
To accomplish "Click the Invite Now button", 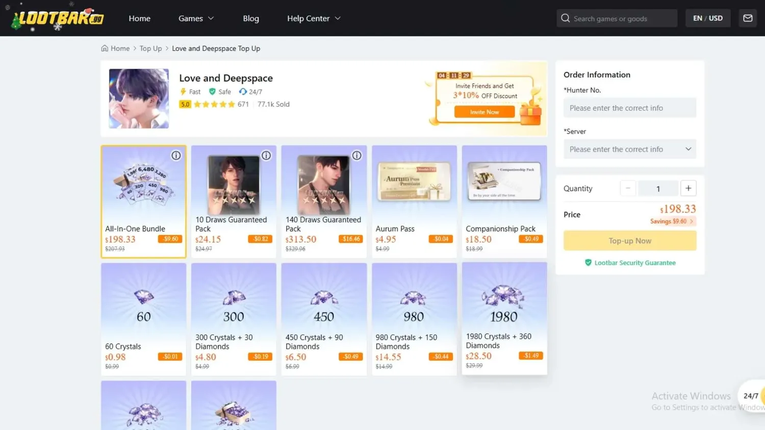I will pos(484,112).
